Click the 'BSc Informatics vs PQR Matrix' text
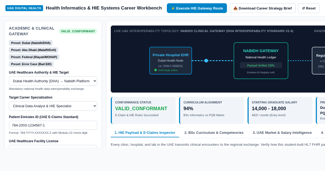Screen dimensions: 325x171 coord(204,115)
